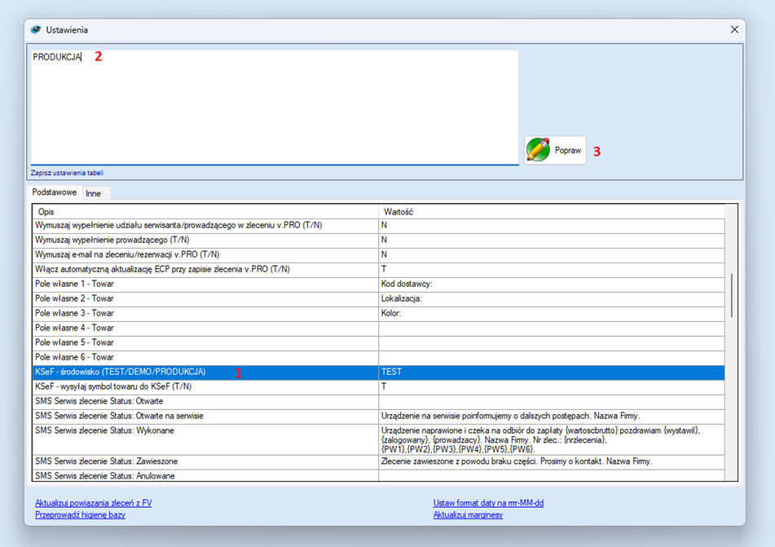Select the Podstawowe tab
The height and width of the screenshot is (547, 775).
(x=54, y=193)
